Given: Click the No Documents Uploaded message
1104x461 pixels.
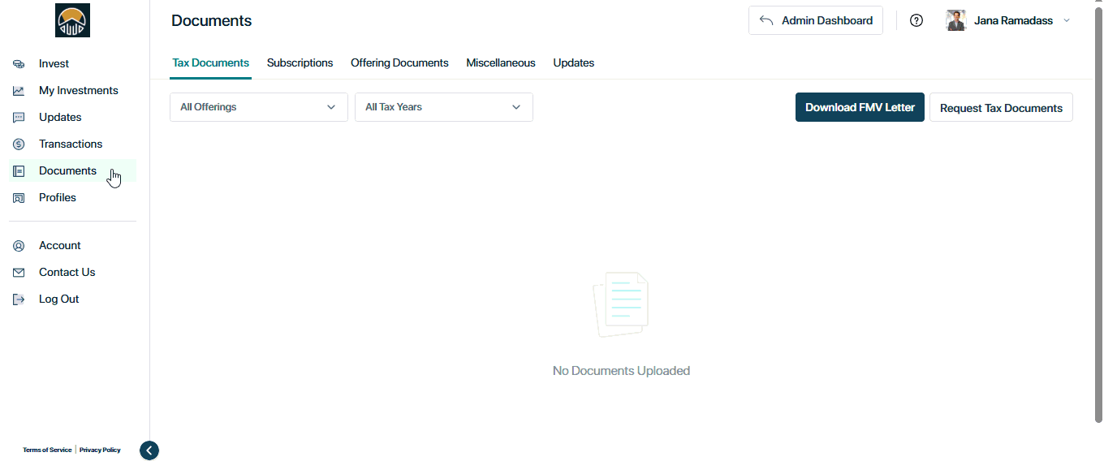Looking at the screenshot, I should pyautogui.click(x=621, y=371).
